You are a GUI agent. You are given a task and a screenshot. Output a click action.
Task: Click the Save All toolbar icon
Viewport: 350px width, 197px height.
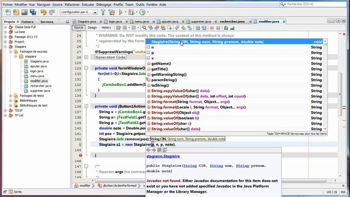(33, 12)
